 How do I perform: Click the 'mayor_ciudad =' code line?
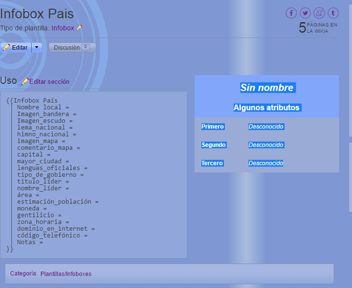[43, 161]
